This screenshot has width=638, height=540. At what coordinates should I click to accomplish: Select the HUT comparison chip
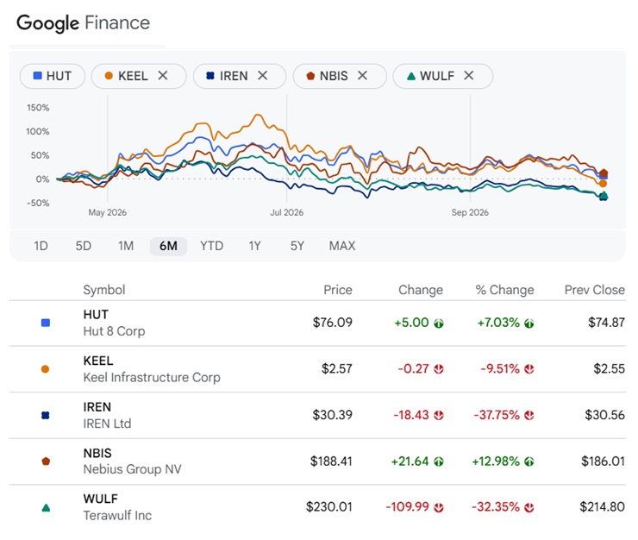53,76
